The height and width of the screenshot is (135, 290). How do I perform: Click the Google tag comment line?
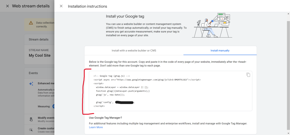tap(112, 76)
